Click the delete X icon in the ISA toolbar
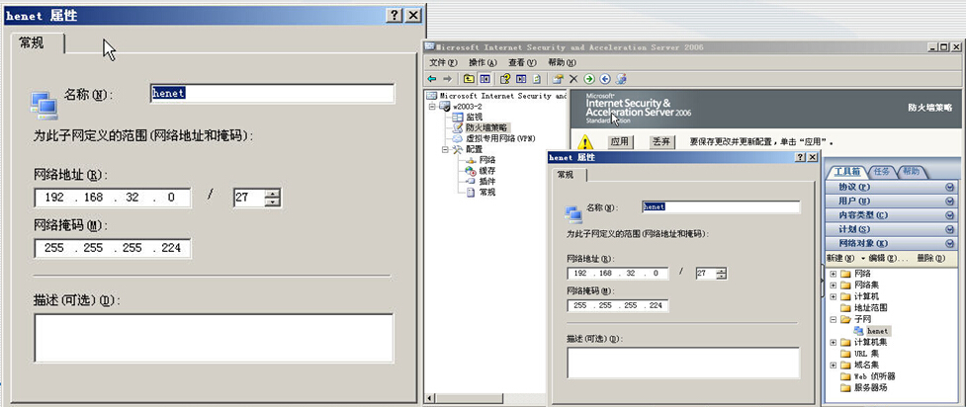 (x=573, y=78)
